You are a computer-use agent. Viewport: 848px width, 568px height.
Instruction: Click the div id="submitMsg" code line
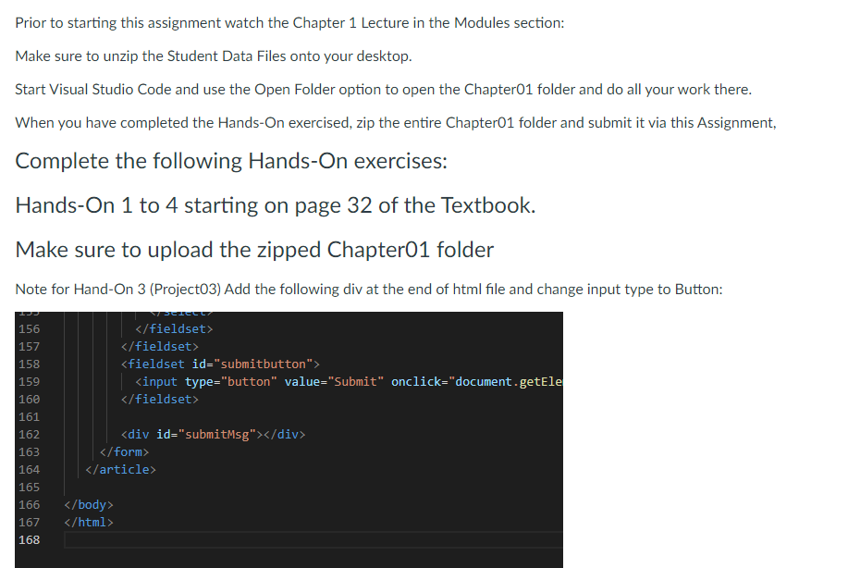pos(215,434)
